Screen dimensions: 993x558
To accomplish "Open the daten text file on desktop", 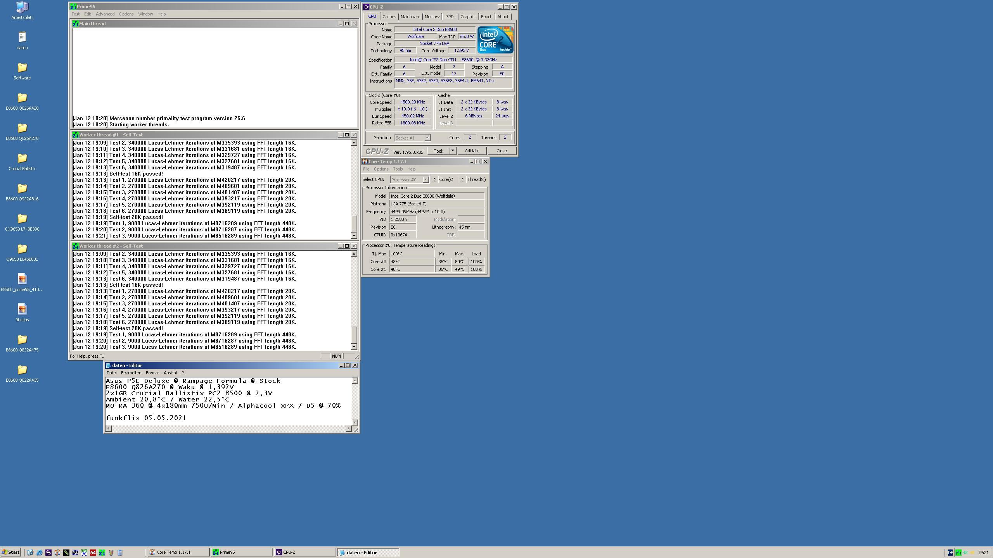I will pos(22,41).
